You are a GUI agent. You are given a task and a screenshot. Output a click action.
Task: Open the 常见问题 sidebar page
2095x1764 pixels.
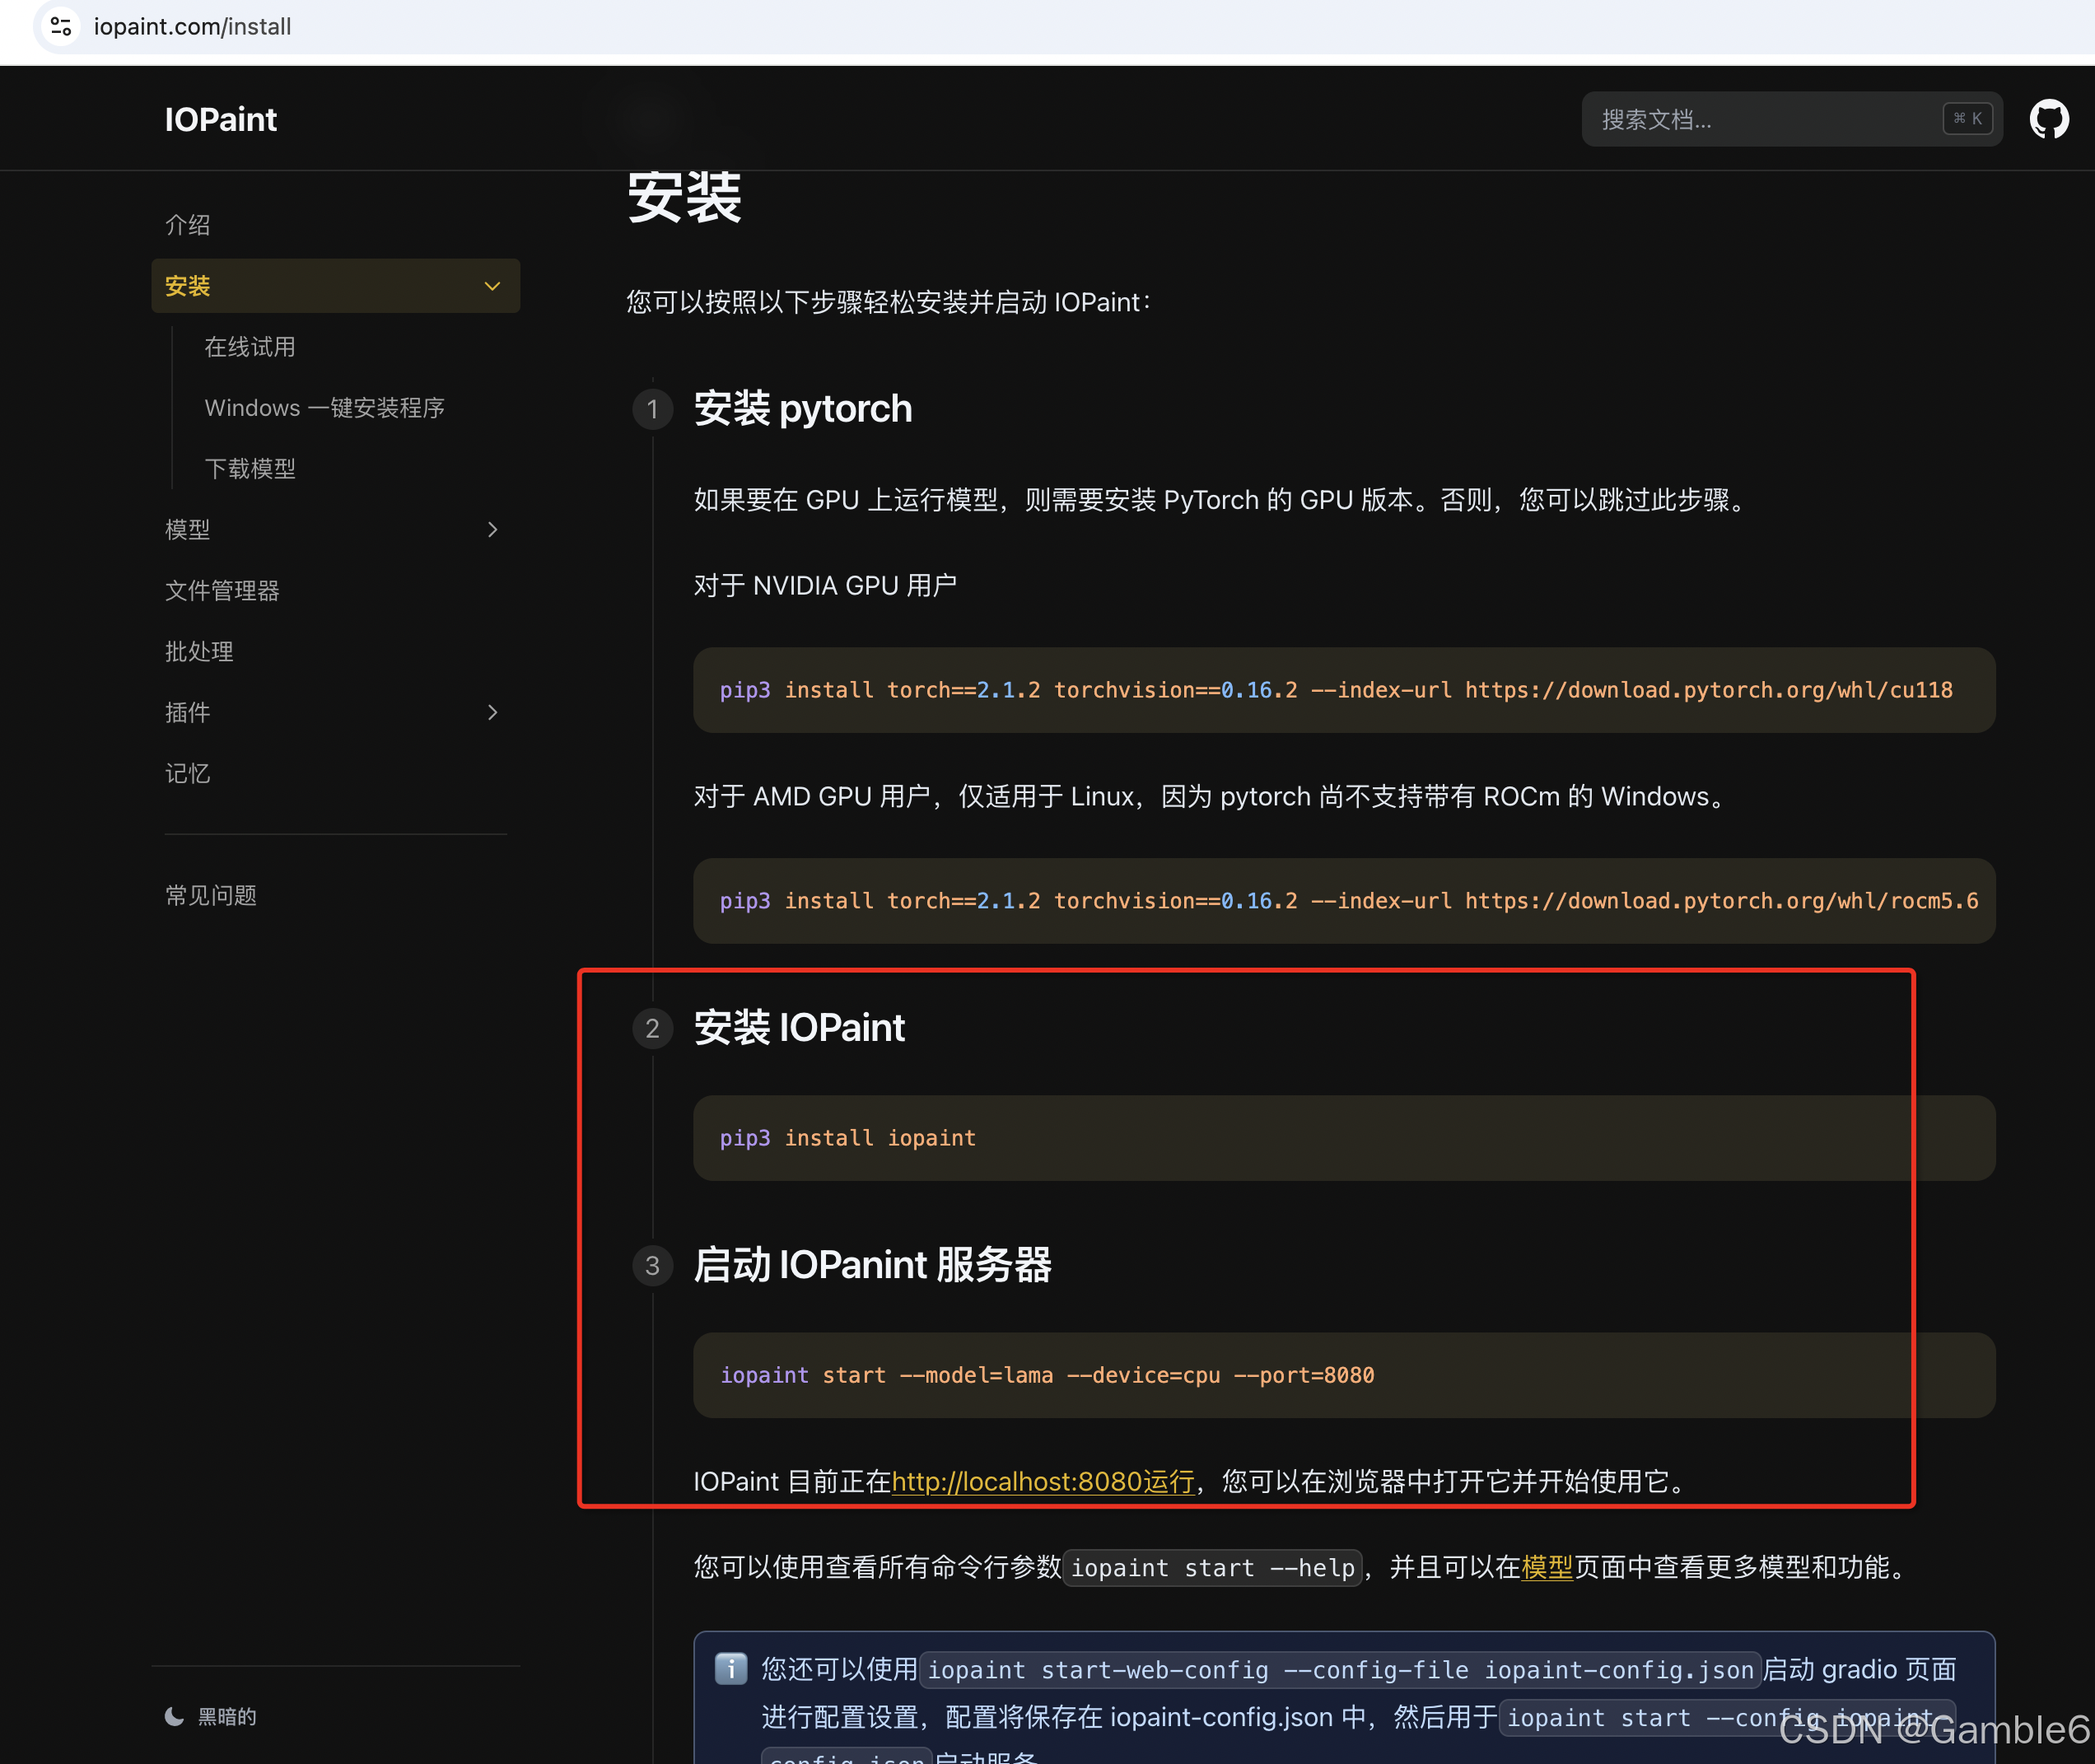[211, 895]
